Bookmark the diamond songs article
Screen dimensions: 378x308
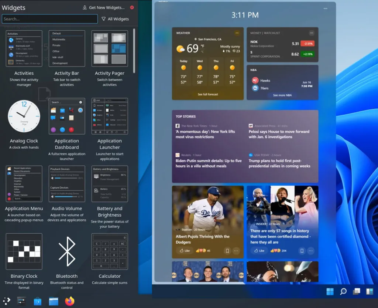pos(302,251)
